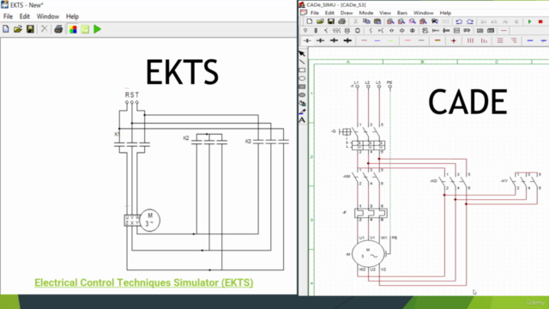This screenshot has height=309, width=549.
Task: Open a file using EKTS folder icon
Action: click(x=18, y=29)
